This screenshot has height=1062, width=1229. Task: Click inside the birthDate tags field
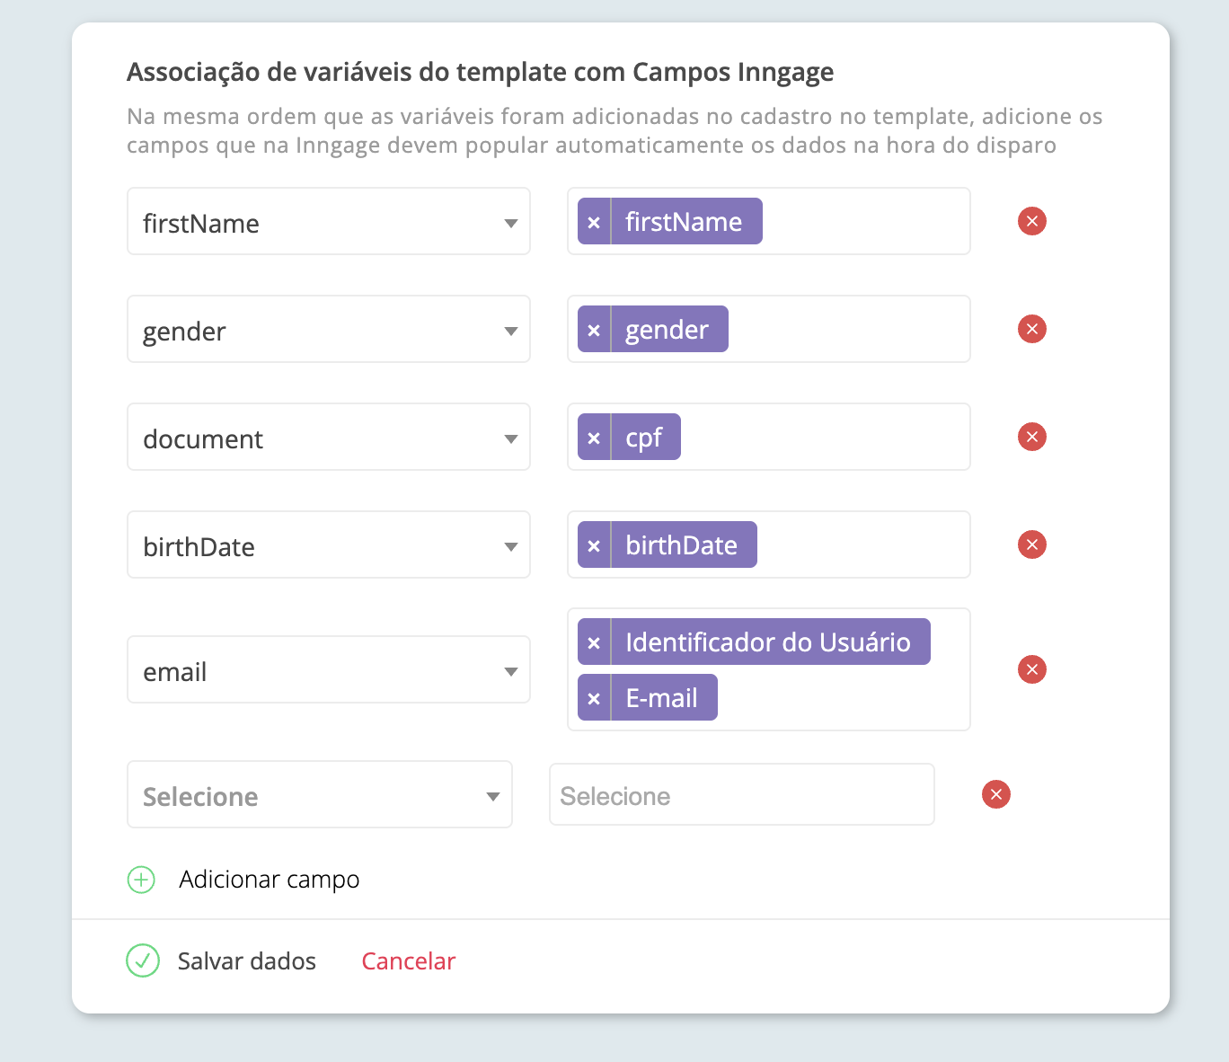click(862, 545)
